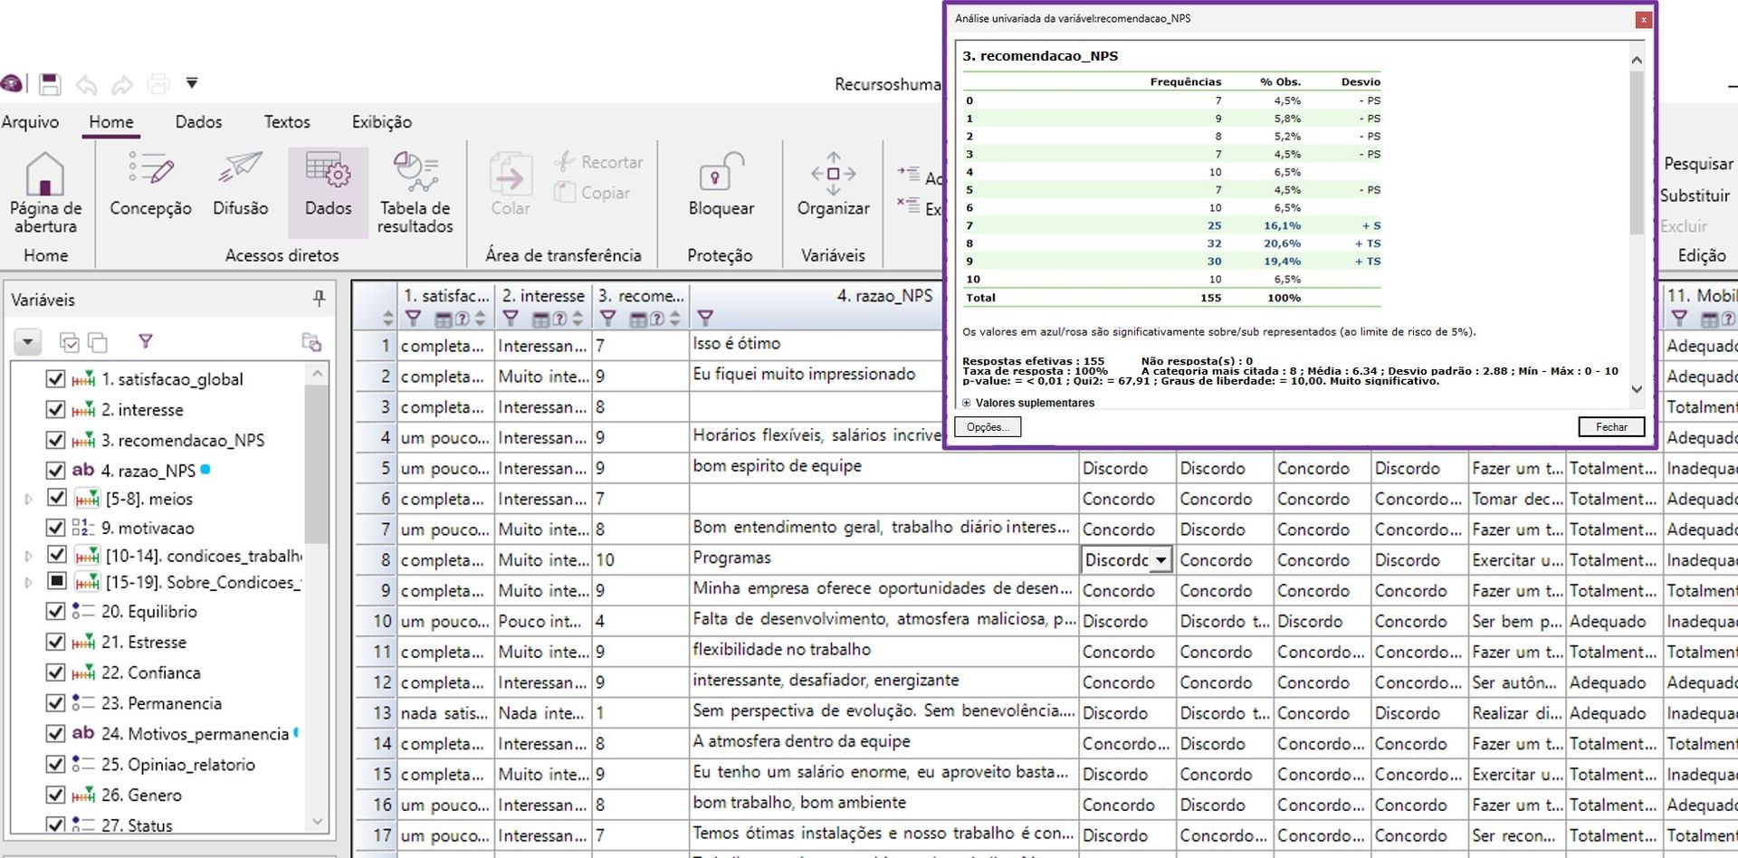1738x858 pixels.
Task: Expand the [10-14]. condicoes_trabalho group
Action: [x=28, y=556]
